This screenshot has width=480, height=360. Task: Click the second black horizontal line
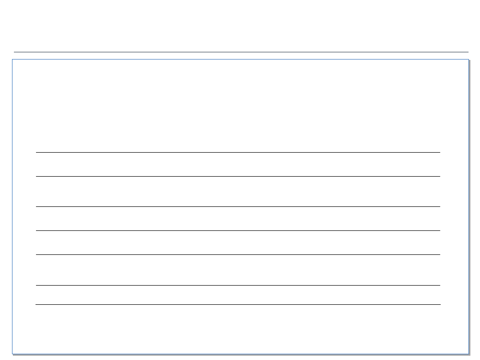(x=238, y=176)
